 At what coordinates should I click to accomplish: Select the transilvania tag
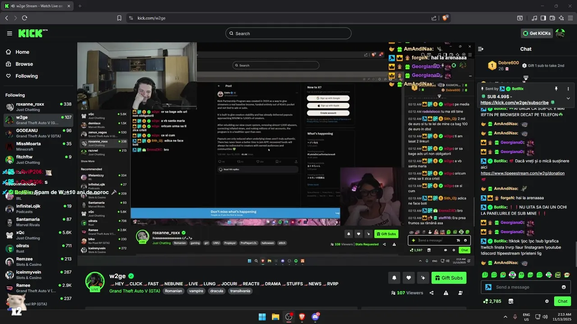[240, 291]
